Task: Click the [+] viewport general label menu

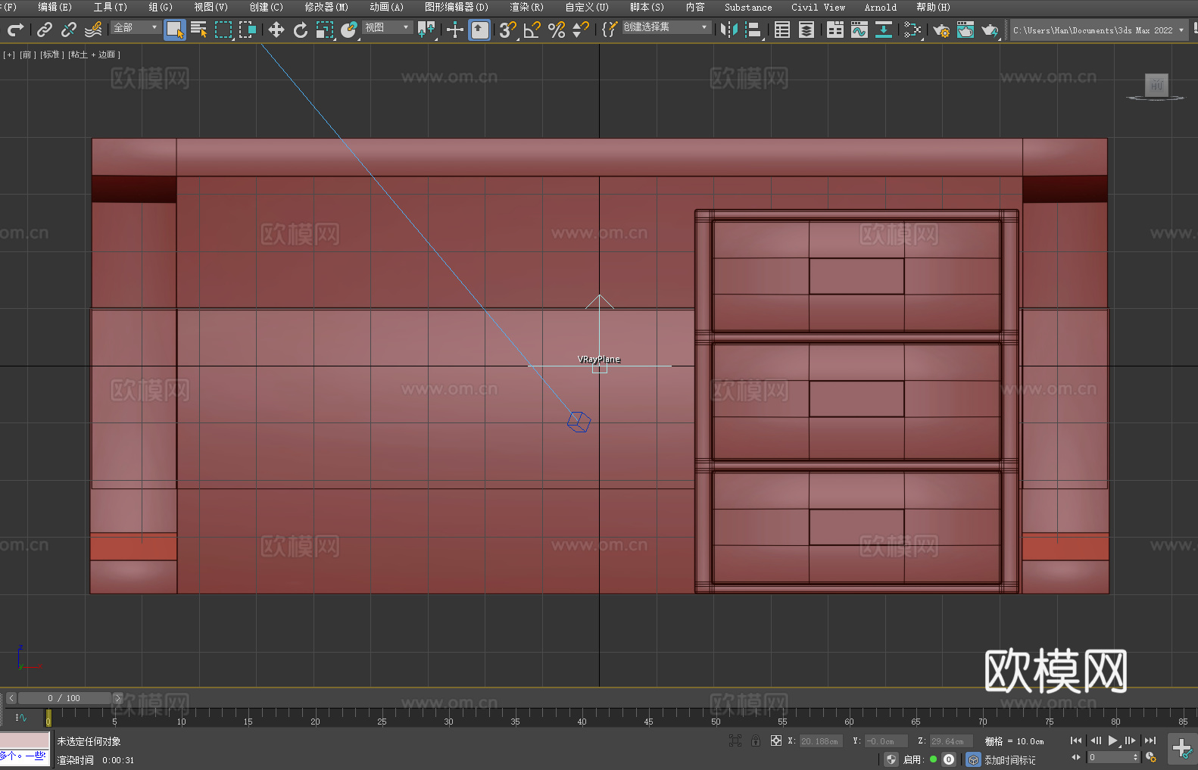Action: [x=9, y=55]
